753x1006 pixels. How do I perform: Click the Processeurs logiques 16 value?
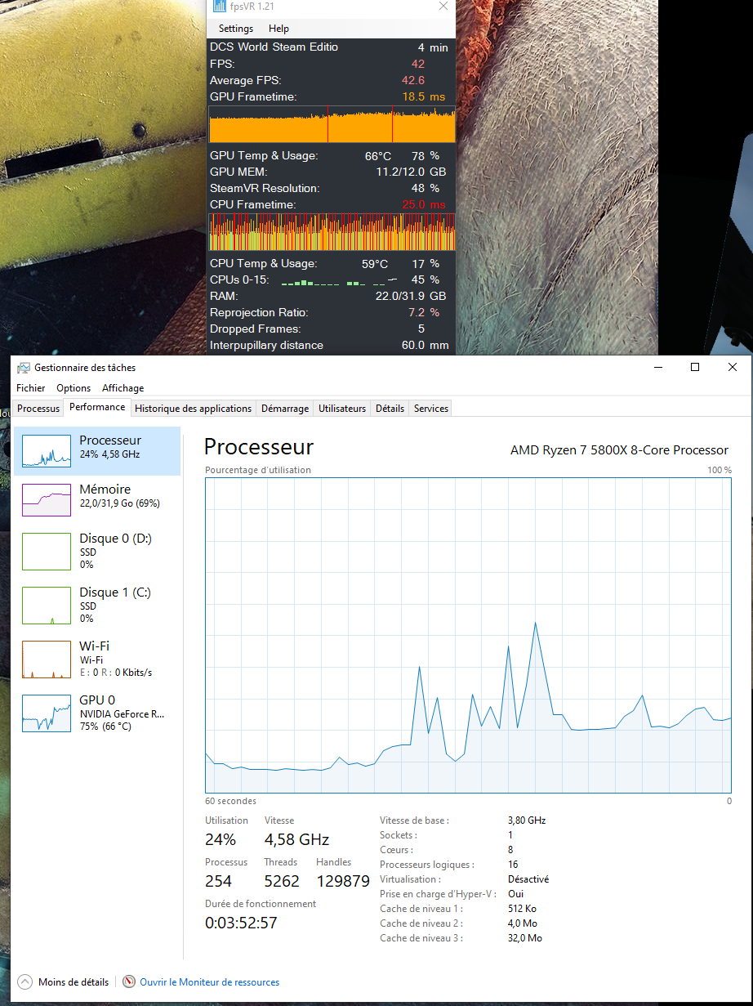coord(513,865)
